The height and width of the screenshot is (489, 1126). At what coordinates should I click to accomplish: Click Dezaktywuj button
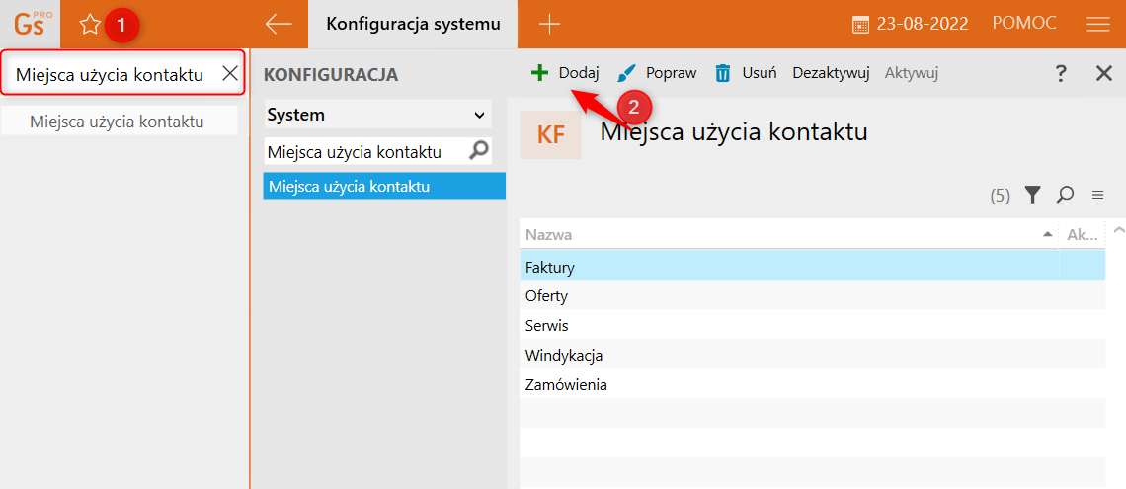832,73
